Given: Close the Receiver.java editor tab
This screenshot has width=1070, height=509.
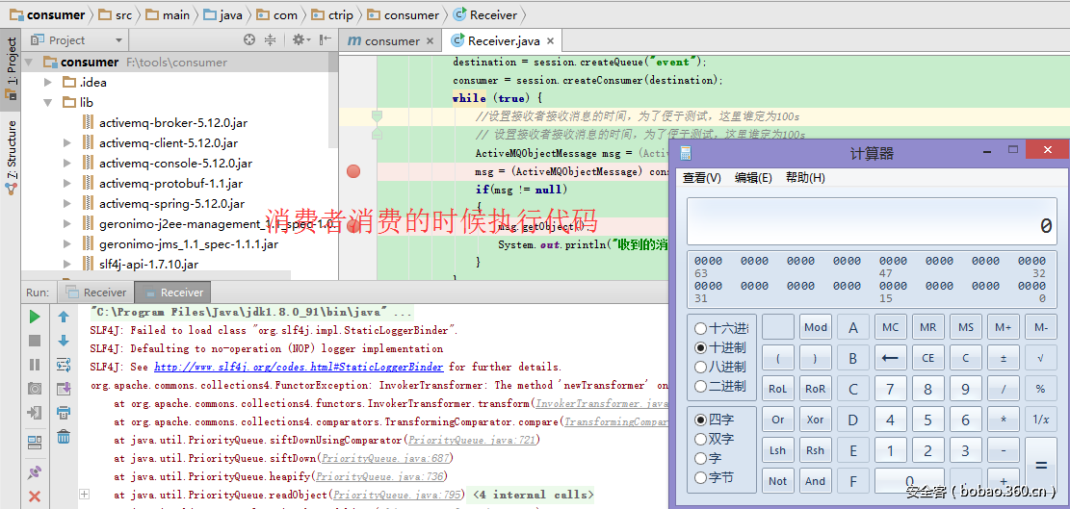Looking at the screenshot, I should 551,40.
